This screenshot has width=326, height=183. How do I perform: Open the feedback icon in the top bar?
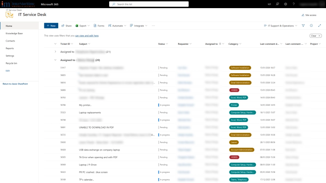[278, 4]
